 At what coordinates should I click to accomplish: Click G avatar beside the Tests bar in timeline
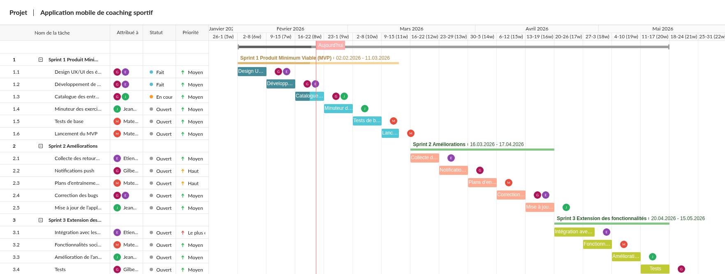coord(681,269)
